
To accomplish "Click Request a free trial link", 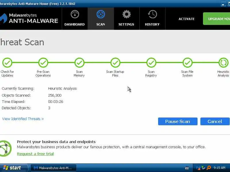I will (35, 154).
